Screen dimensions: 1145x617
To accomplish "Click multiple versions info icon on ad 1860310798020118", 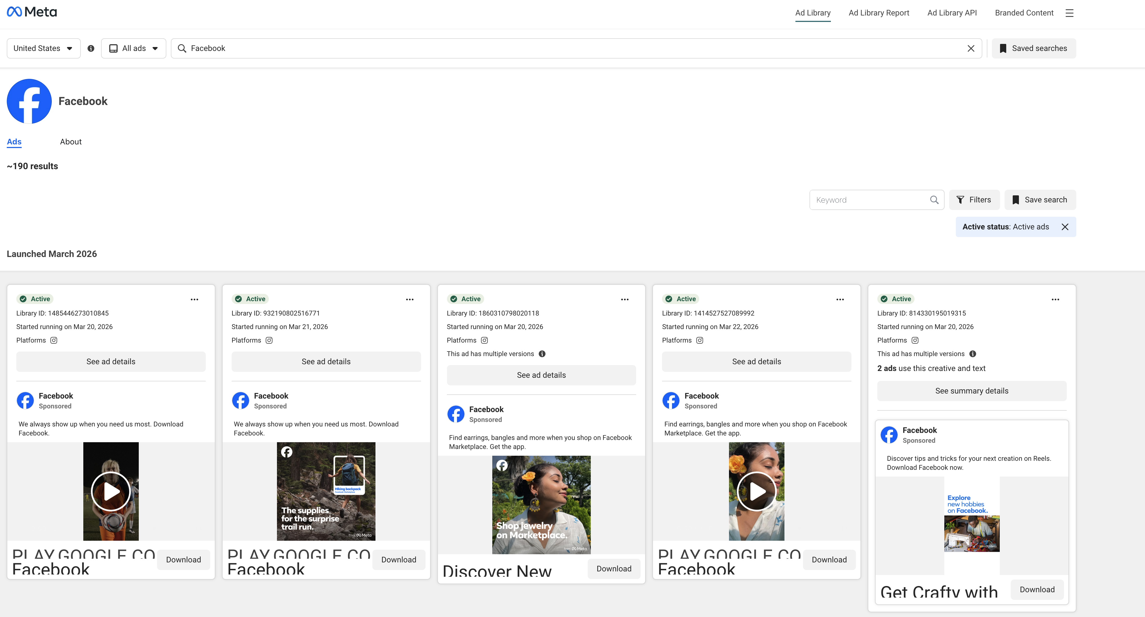I will coord(542,354).
